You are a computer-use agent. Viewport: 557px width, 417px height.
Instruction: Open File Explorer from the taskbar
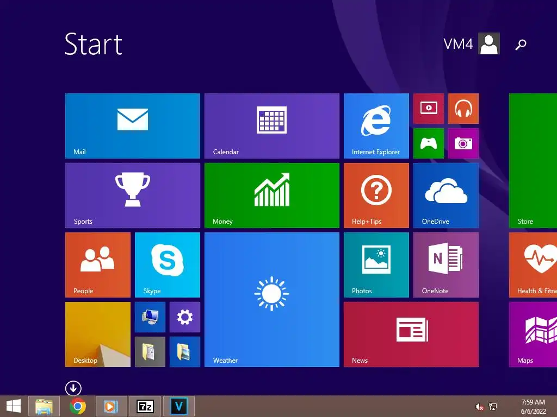click(44, 406)
